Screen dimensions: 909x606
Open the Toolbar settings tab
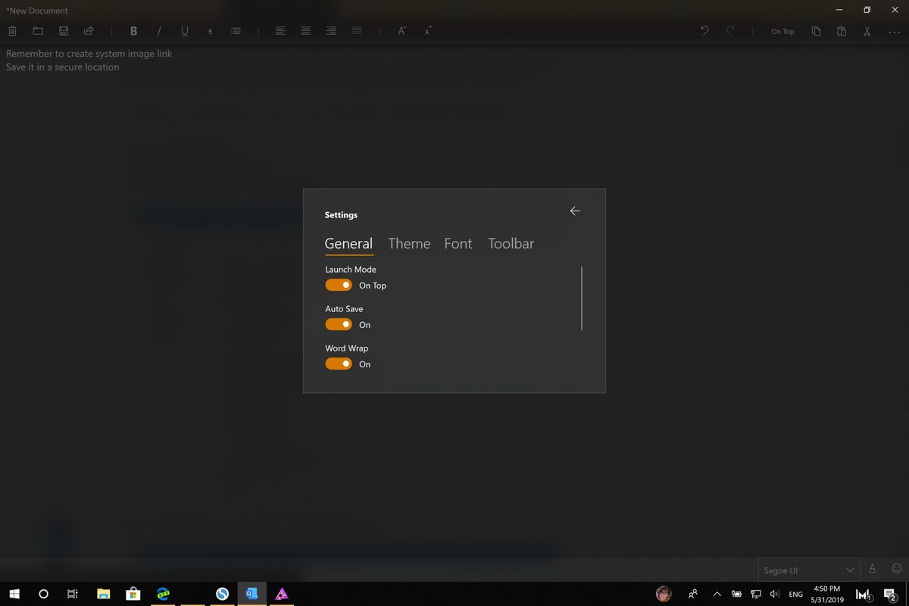click(511, 243)
